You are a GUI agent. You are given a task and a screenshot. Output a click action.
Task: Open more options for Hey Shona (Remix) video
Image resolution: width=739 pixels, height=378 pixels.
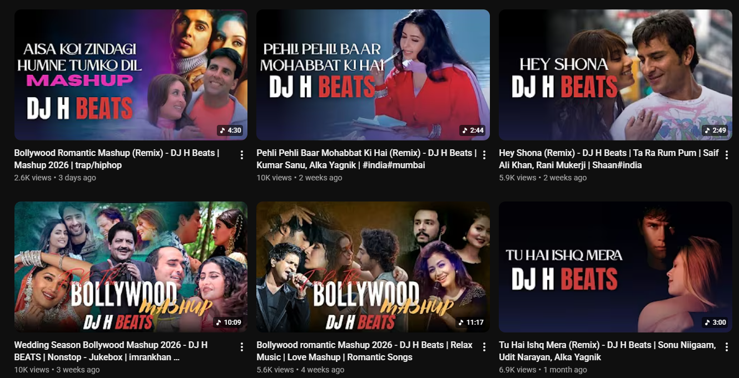[x=727, y=155]
